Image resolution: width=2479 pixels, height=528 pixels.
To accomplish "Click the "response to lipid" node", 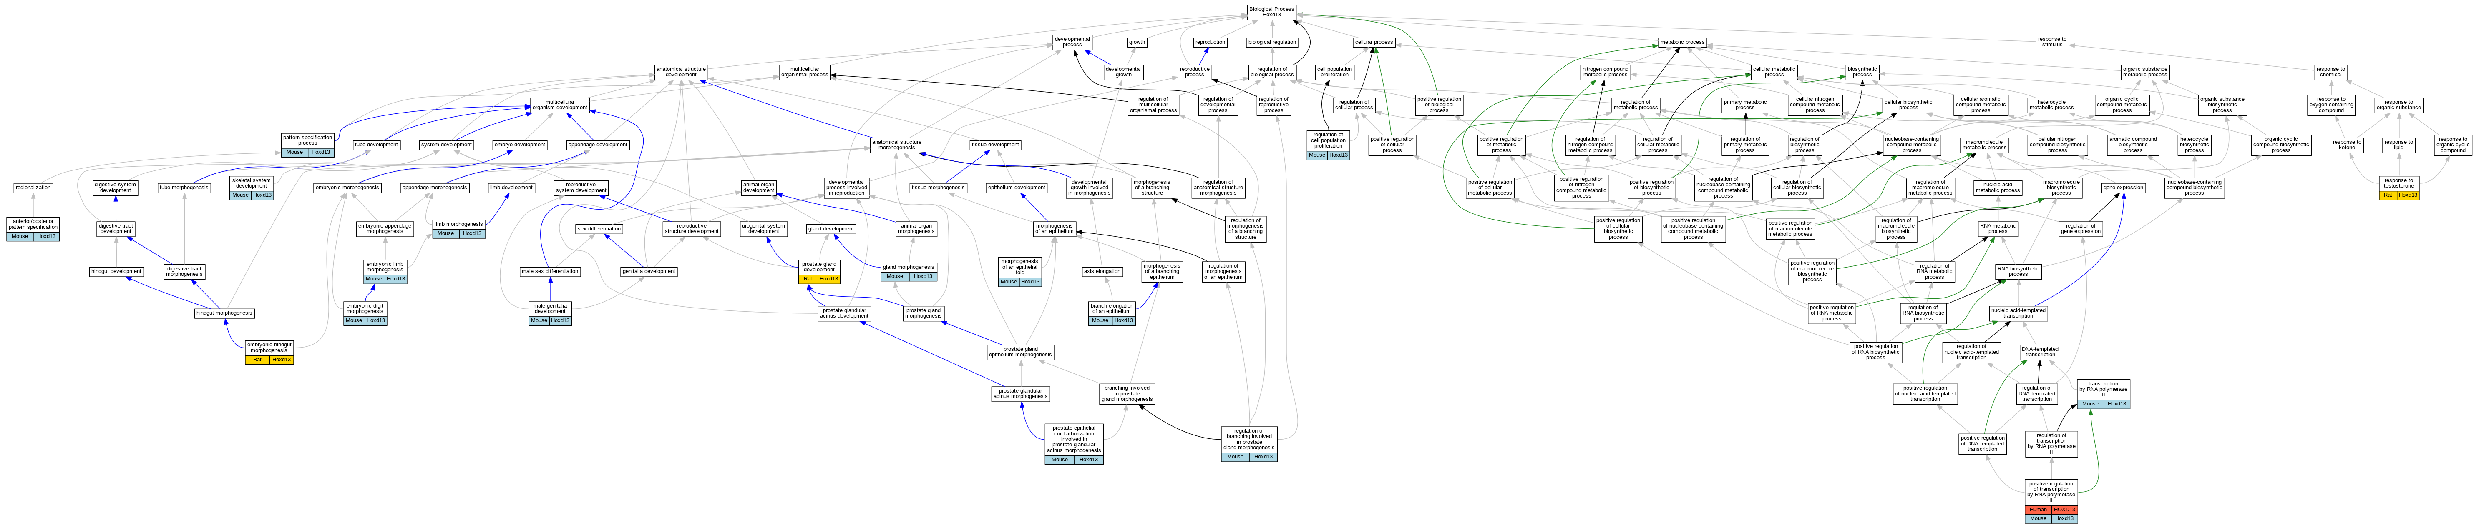I will 2399,145.
